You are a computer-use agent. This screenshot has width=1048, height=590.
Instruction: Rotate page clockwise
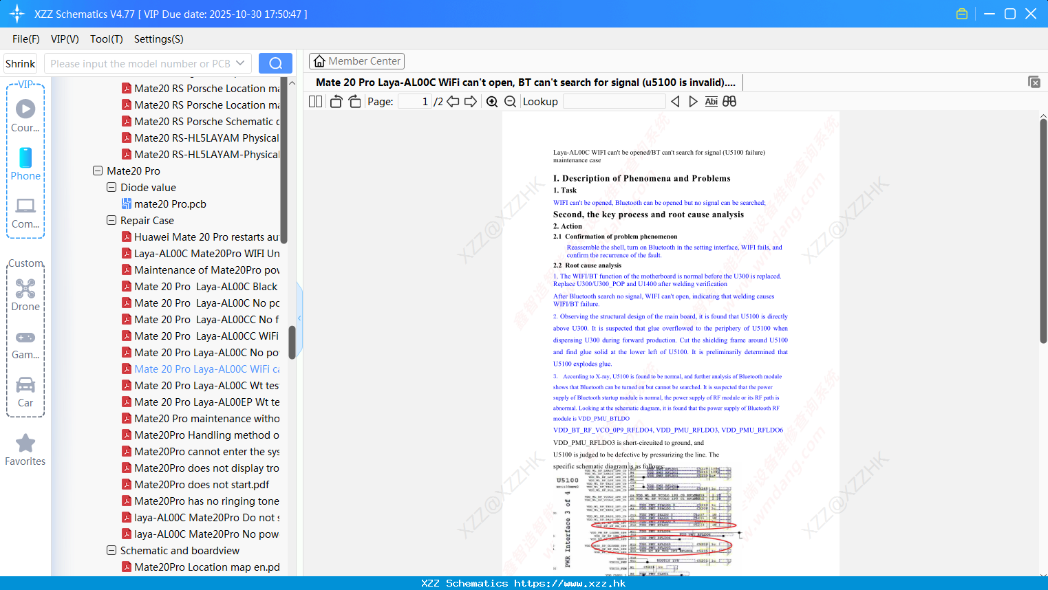(354, 102)
